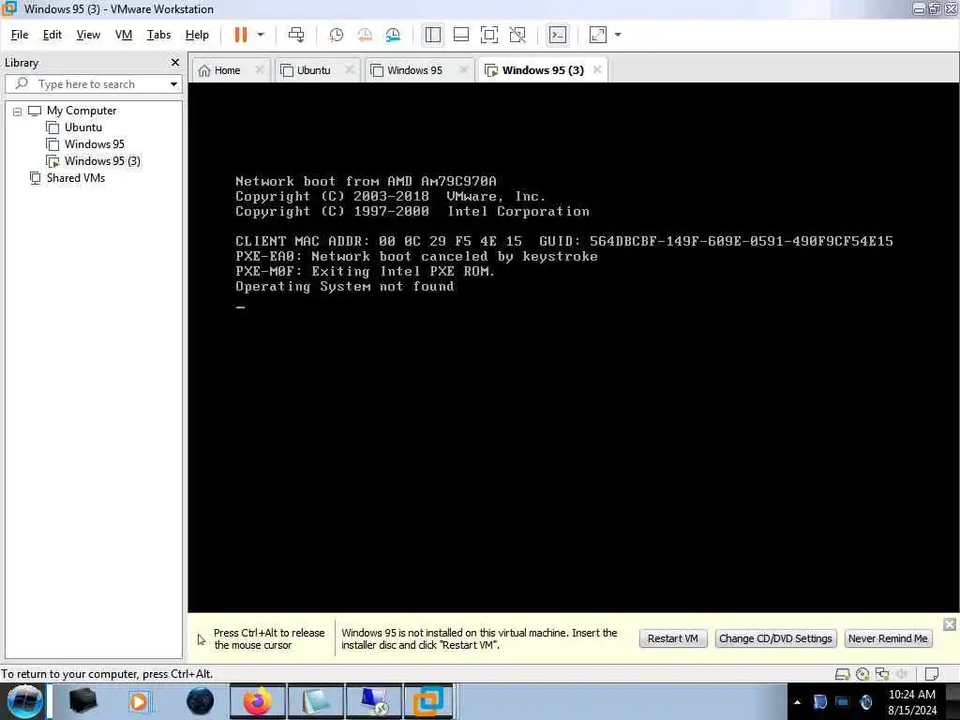This screenshot has width=960, height=720.
Task: Toggle the thumbnail bar view icon
Action: pos(461,35)
